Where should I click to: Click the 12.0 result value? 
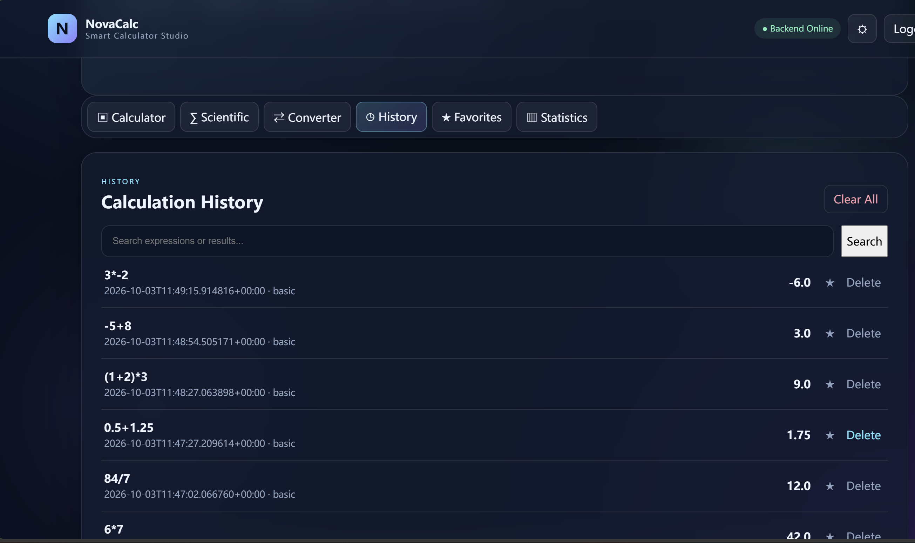point(799,486)
